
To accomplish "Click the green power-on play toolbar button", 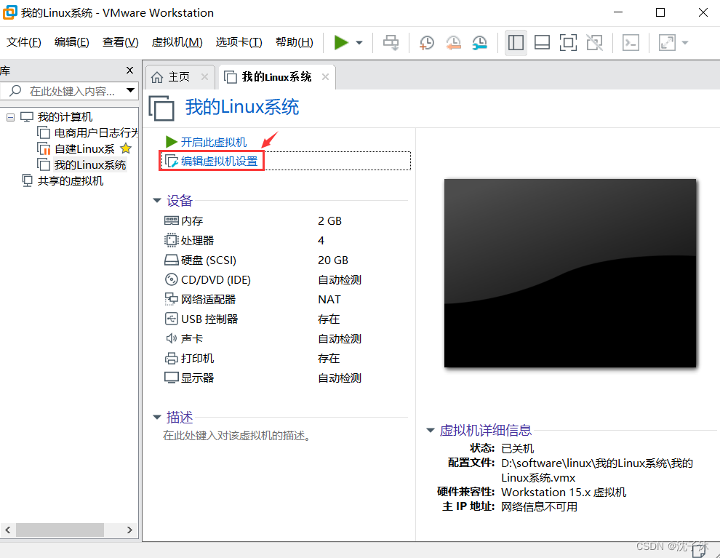I will click(340, 42).
